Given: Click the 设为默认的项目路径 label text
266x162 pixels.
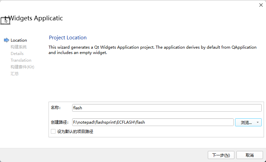Looking at the screenshot, I should [x=75, y=132].
